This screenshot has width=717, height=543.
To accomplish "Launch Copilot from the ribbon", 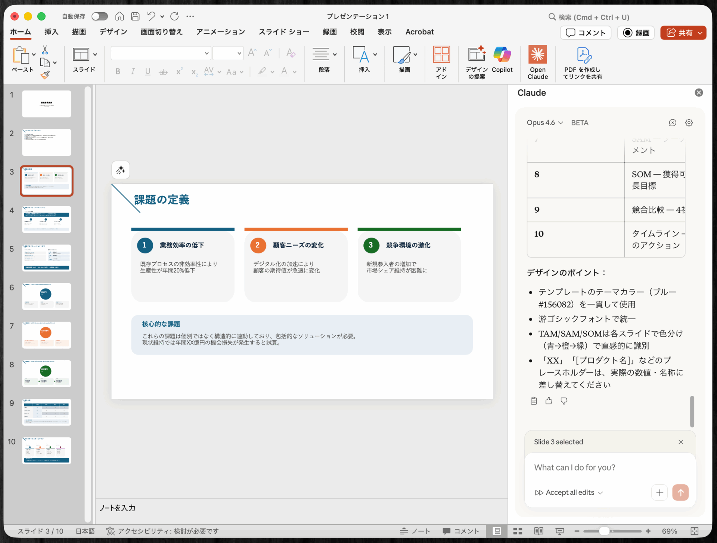I will [x=502, y=60].
